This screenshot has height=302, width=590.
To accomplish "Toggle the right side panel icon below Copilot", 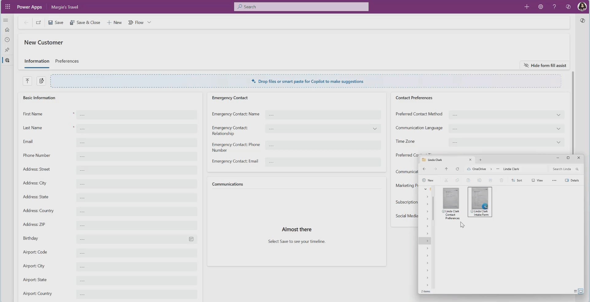I will (x=583, y=21).
